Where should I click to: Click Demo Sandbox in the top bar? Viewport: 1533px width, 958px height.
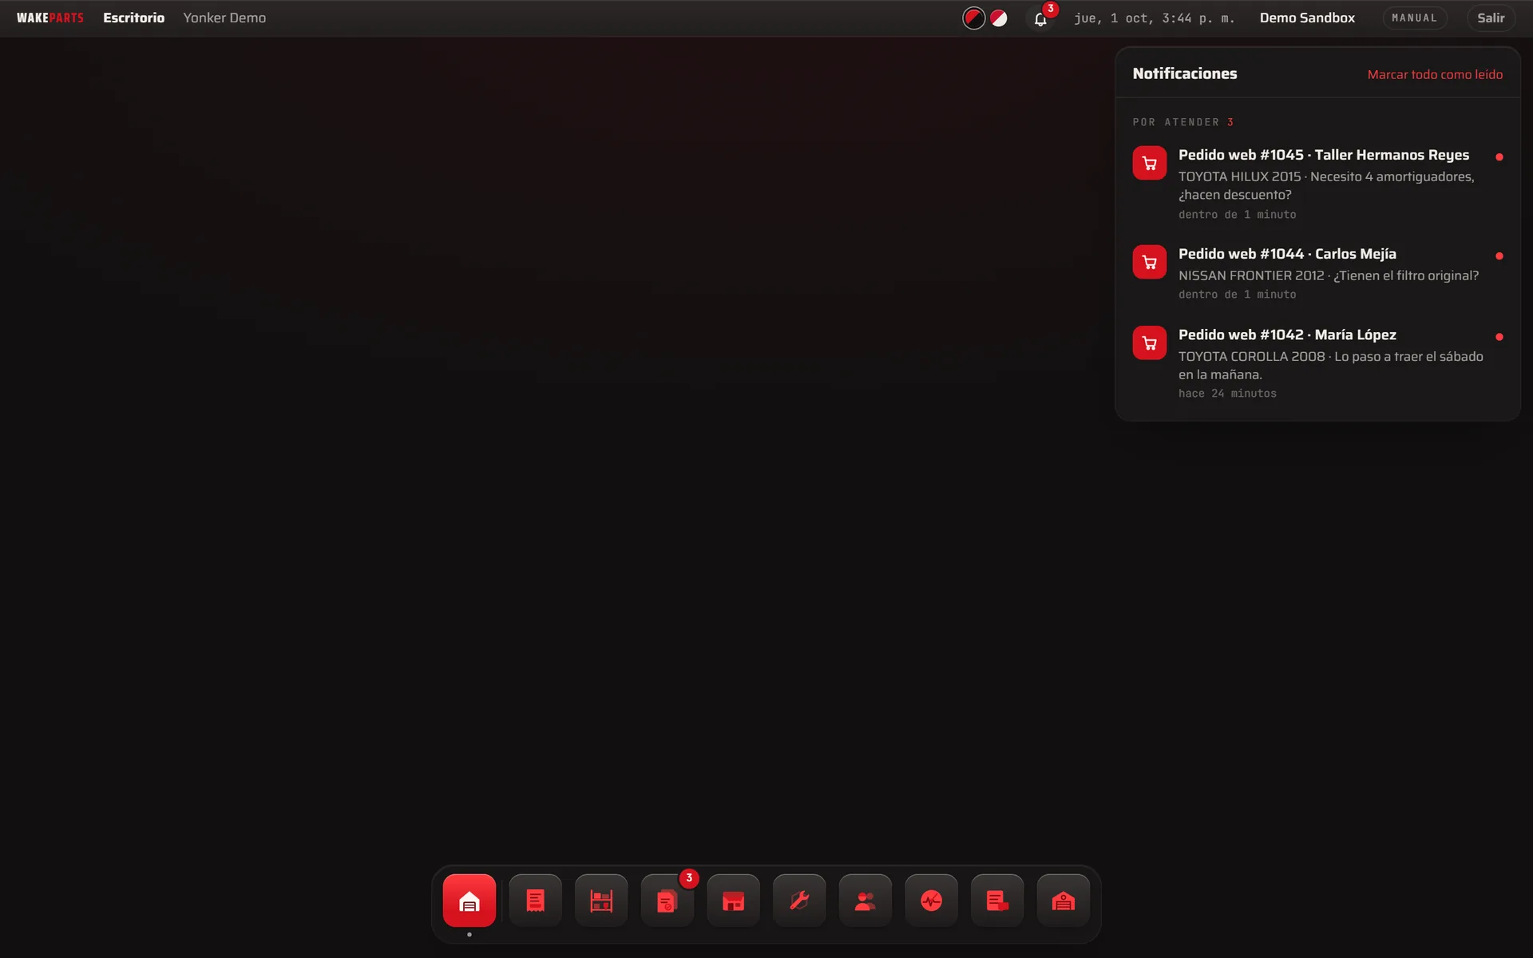click(x=1307, y=18)
